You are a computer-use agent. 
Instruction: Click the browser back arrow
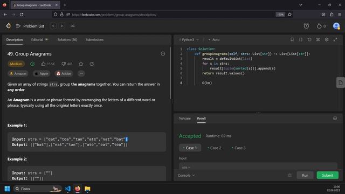click(5, 15)
